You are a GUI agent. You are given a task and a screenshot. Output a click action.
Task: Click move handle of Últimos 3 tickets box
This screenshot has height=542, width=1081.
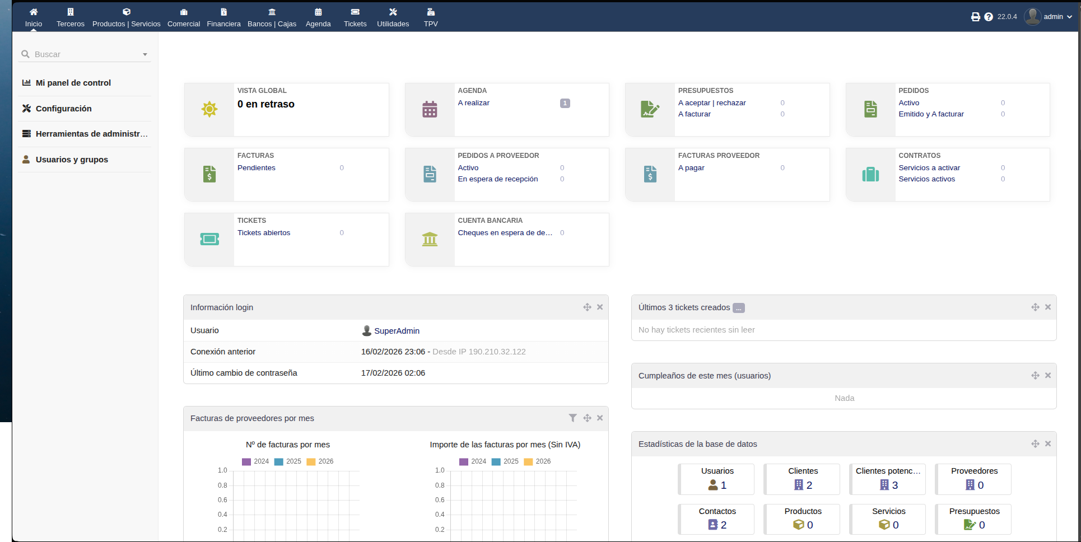tap(1035, 307)
